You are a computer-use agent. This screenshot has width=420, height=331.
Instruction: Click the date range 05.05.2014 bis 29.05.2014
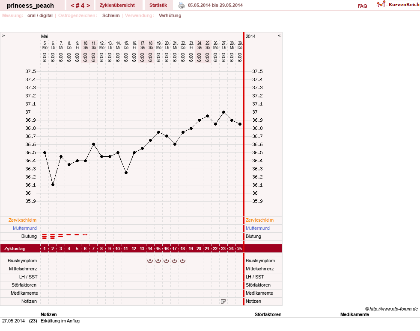[215, 6]
